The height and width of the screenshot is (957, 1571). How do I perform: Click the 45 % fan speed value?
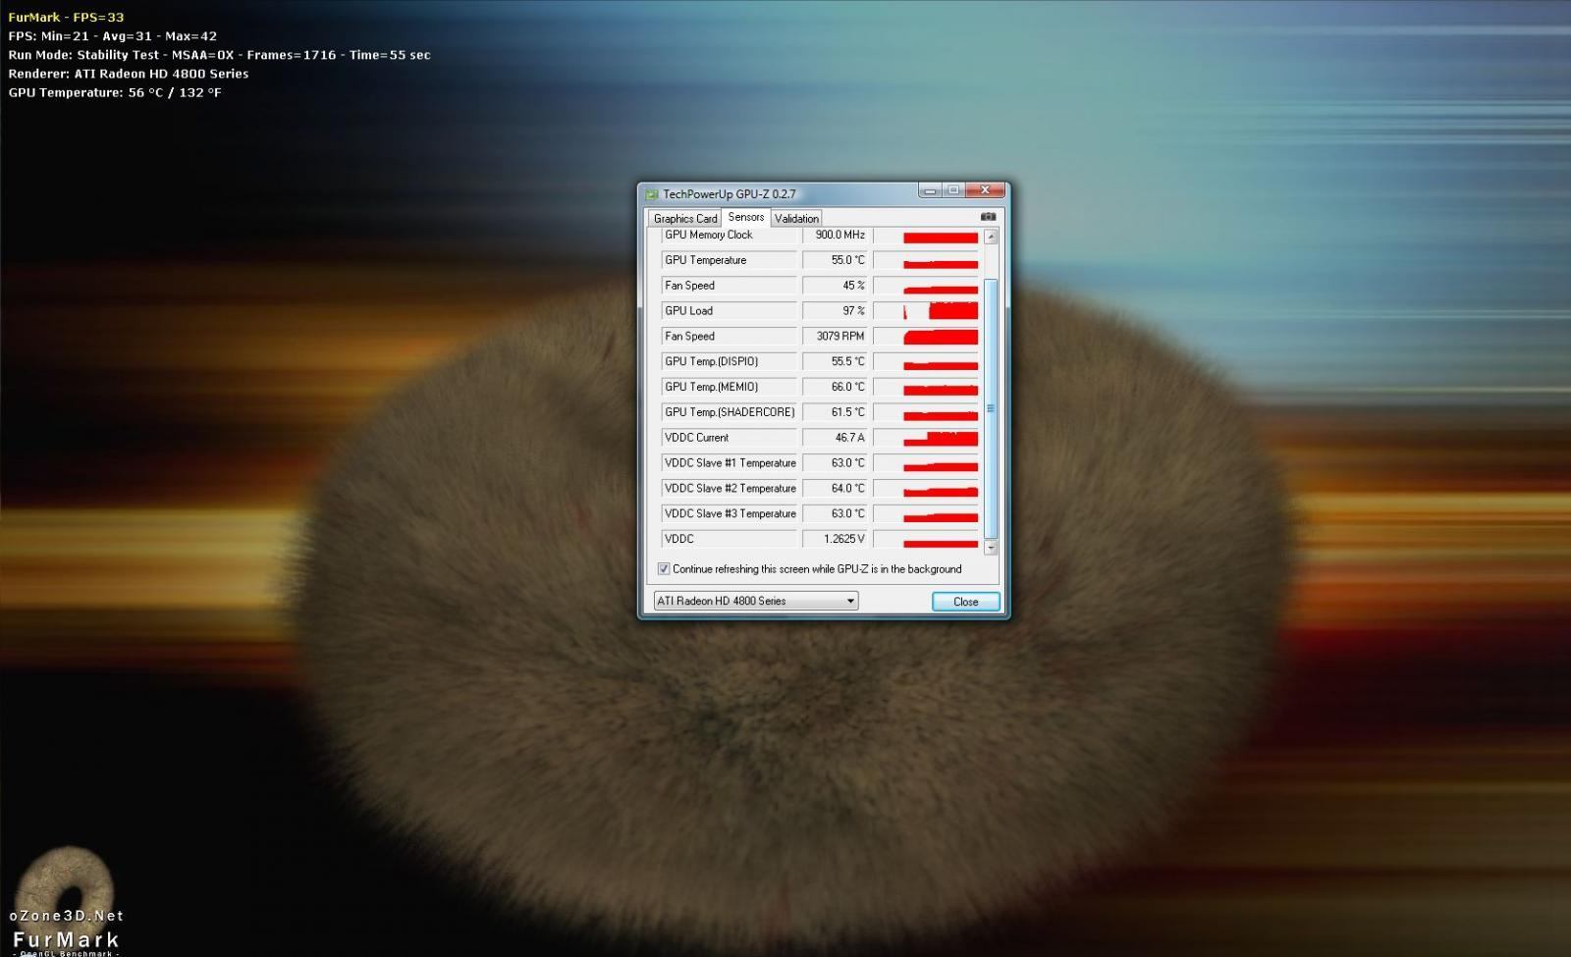(x=836, y=286)
